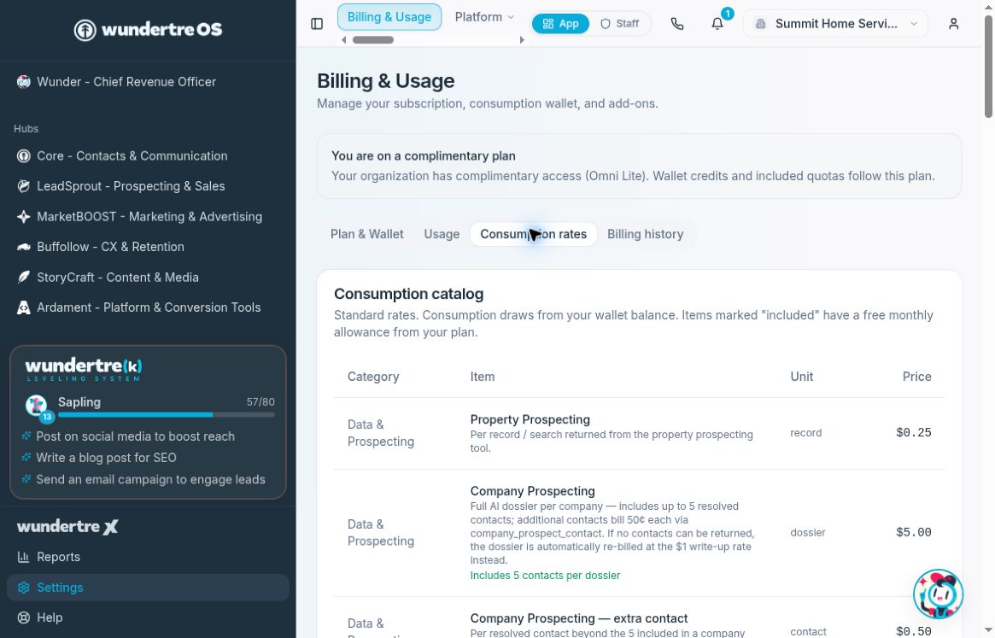This screenshot has height=638, width=995.
Task: Click the Help lifebuoy icon
Action: point(23,618)
